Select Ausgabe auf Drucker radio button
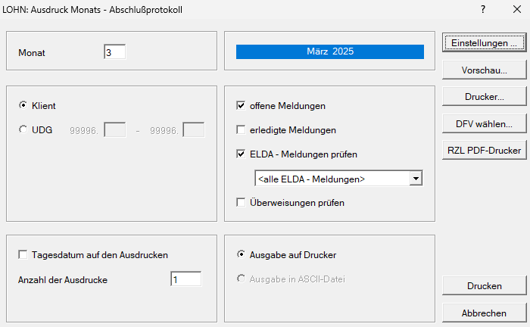The height and width of the screenshot is (327, 530). click(x=242, y=255)
